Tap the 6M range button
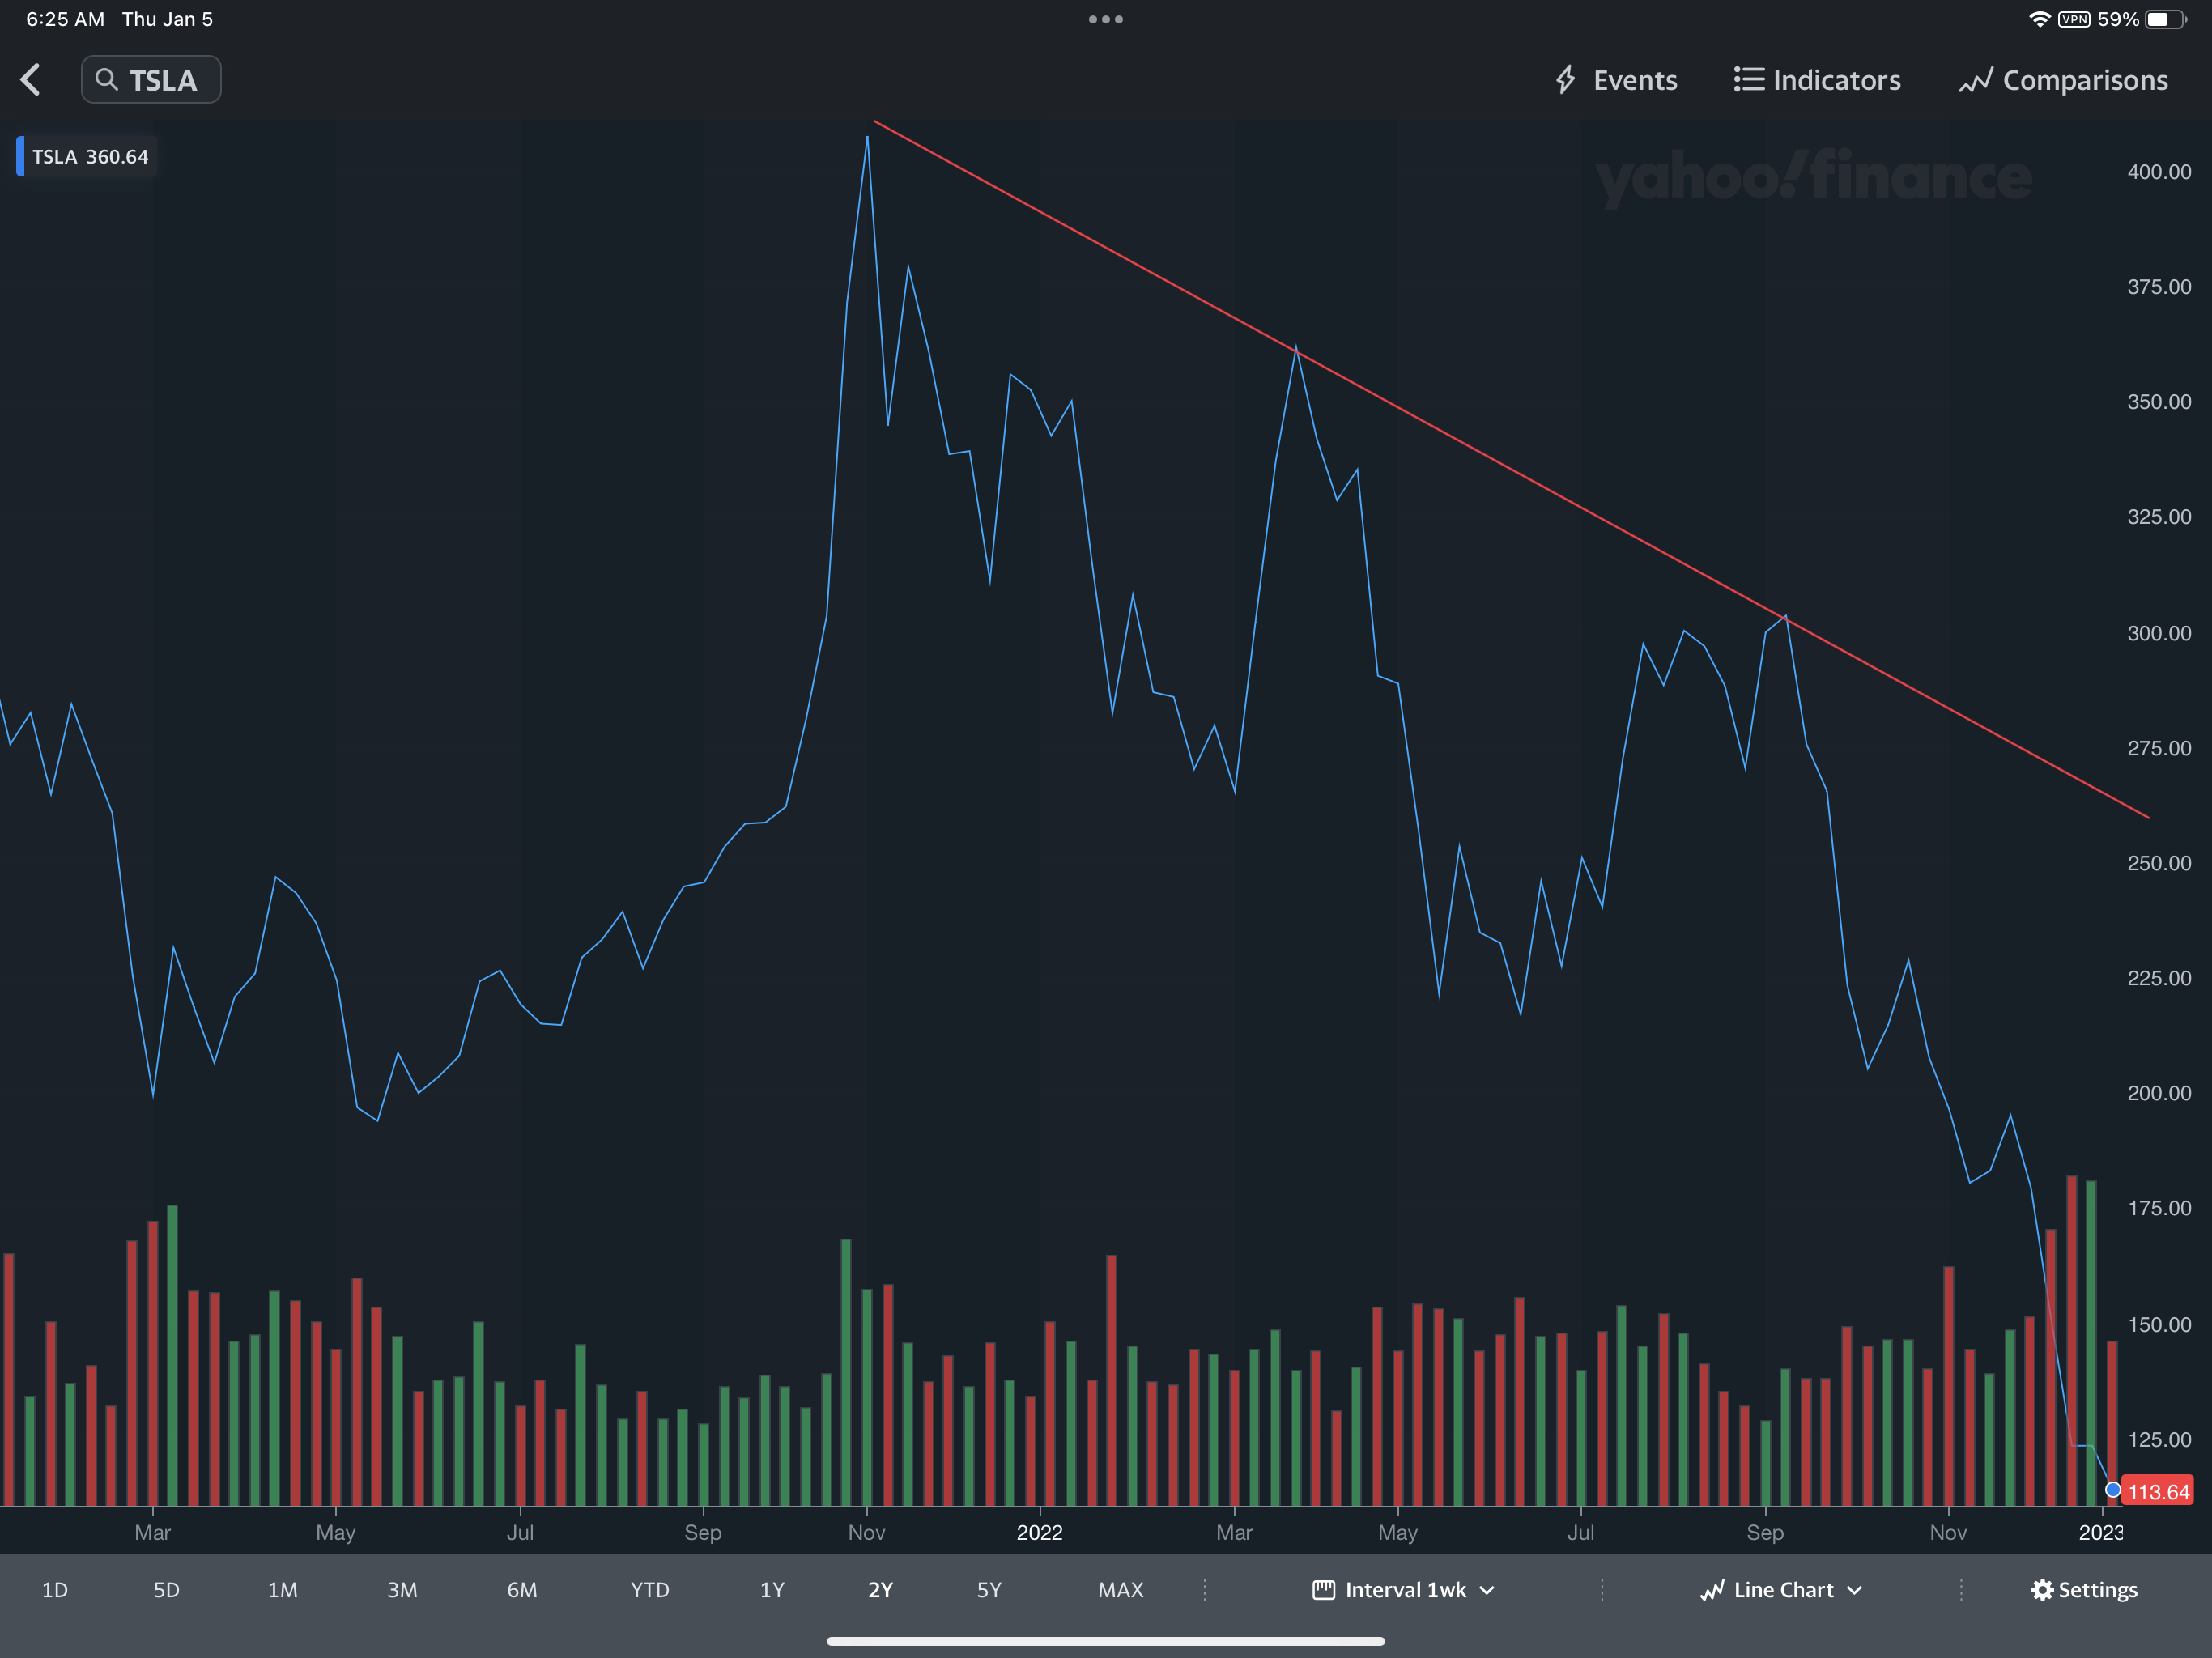 [x=522, y=1590]
